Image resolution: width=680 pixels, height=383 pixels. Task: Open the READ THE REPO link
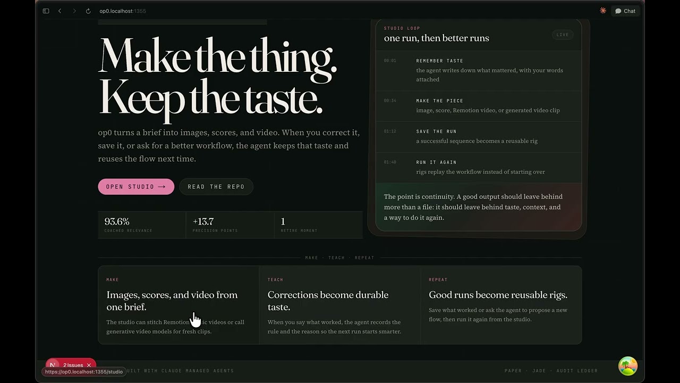(216, 187)
